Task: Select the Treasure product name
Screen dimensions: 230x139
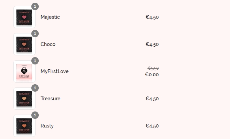Action: (51, 99)
